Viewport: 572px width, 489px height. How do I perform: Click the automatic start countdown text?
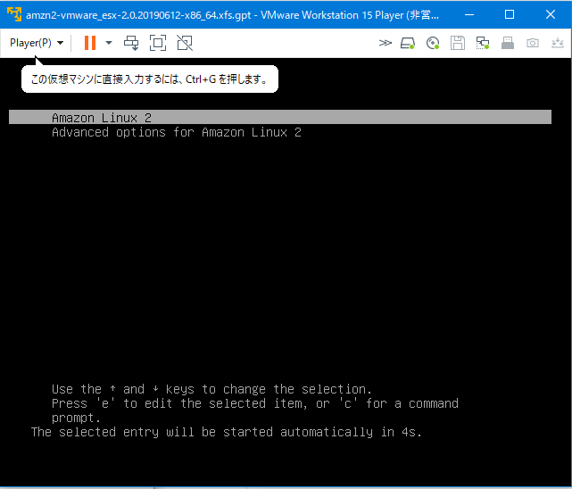coord(226,432)
